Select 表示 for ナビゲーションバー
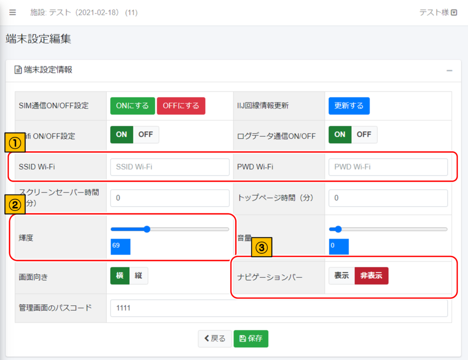 [x=341, y=276]
